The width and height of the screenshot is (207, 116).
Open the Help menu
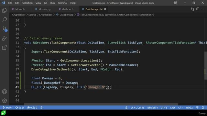[73, 3]
